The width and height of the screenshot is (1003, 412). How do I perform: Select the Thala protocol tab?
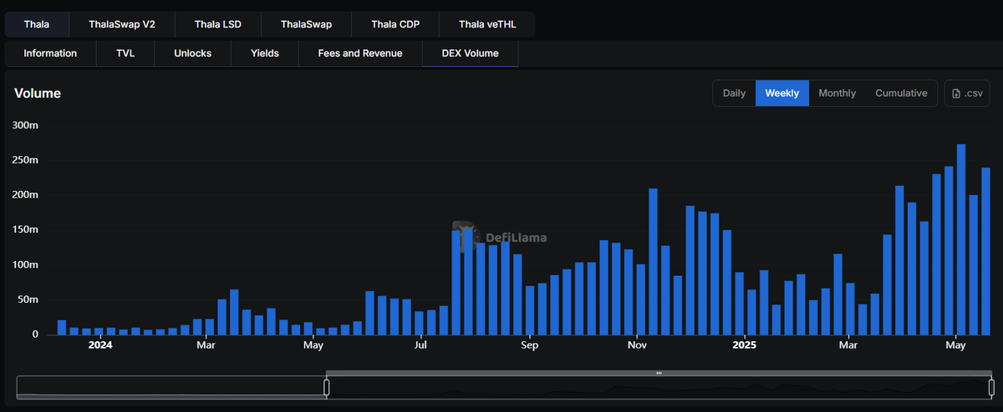37,24
